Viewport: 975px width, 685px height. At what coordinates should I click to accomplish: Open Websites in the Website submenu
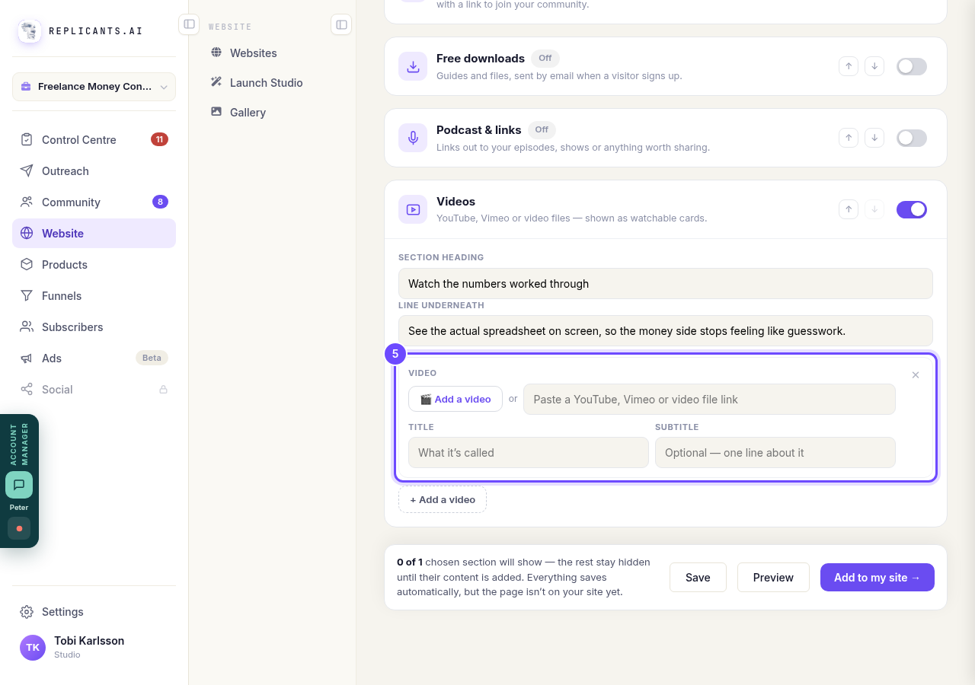tap(272, 53)
